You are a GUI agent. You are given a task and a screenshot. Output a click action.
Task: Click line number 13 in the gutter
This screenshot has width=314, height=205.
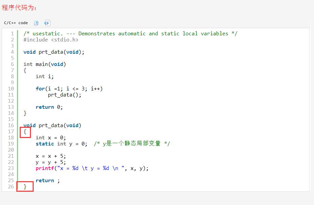[11, 107]
